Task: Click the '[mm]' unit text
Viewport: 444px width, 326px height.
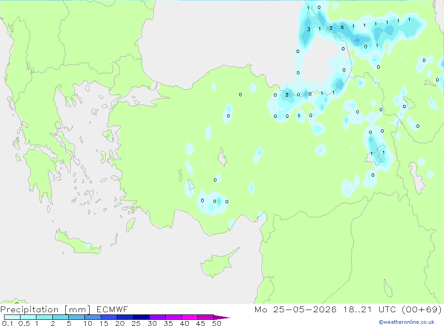Action: pyautogui.click(x=77, y=310)
